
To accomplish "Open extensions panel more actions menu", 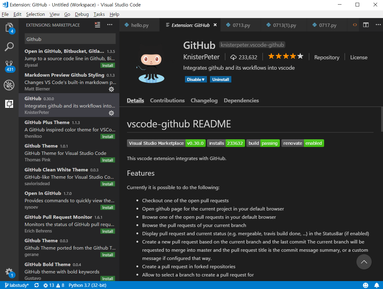I will pyautogui.click(x=110, y=25).
